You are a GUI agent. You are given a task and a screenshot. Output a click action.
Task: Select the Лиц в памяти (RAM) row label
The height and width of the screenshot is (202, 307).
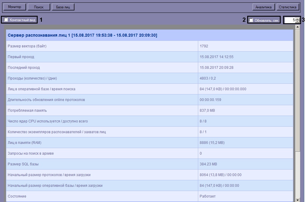(x=25, y=143)
